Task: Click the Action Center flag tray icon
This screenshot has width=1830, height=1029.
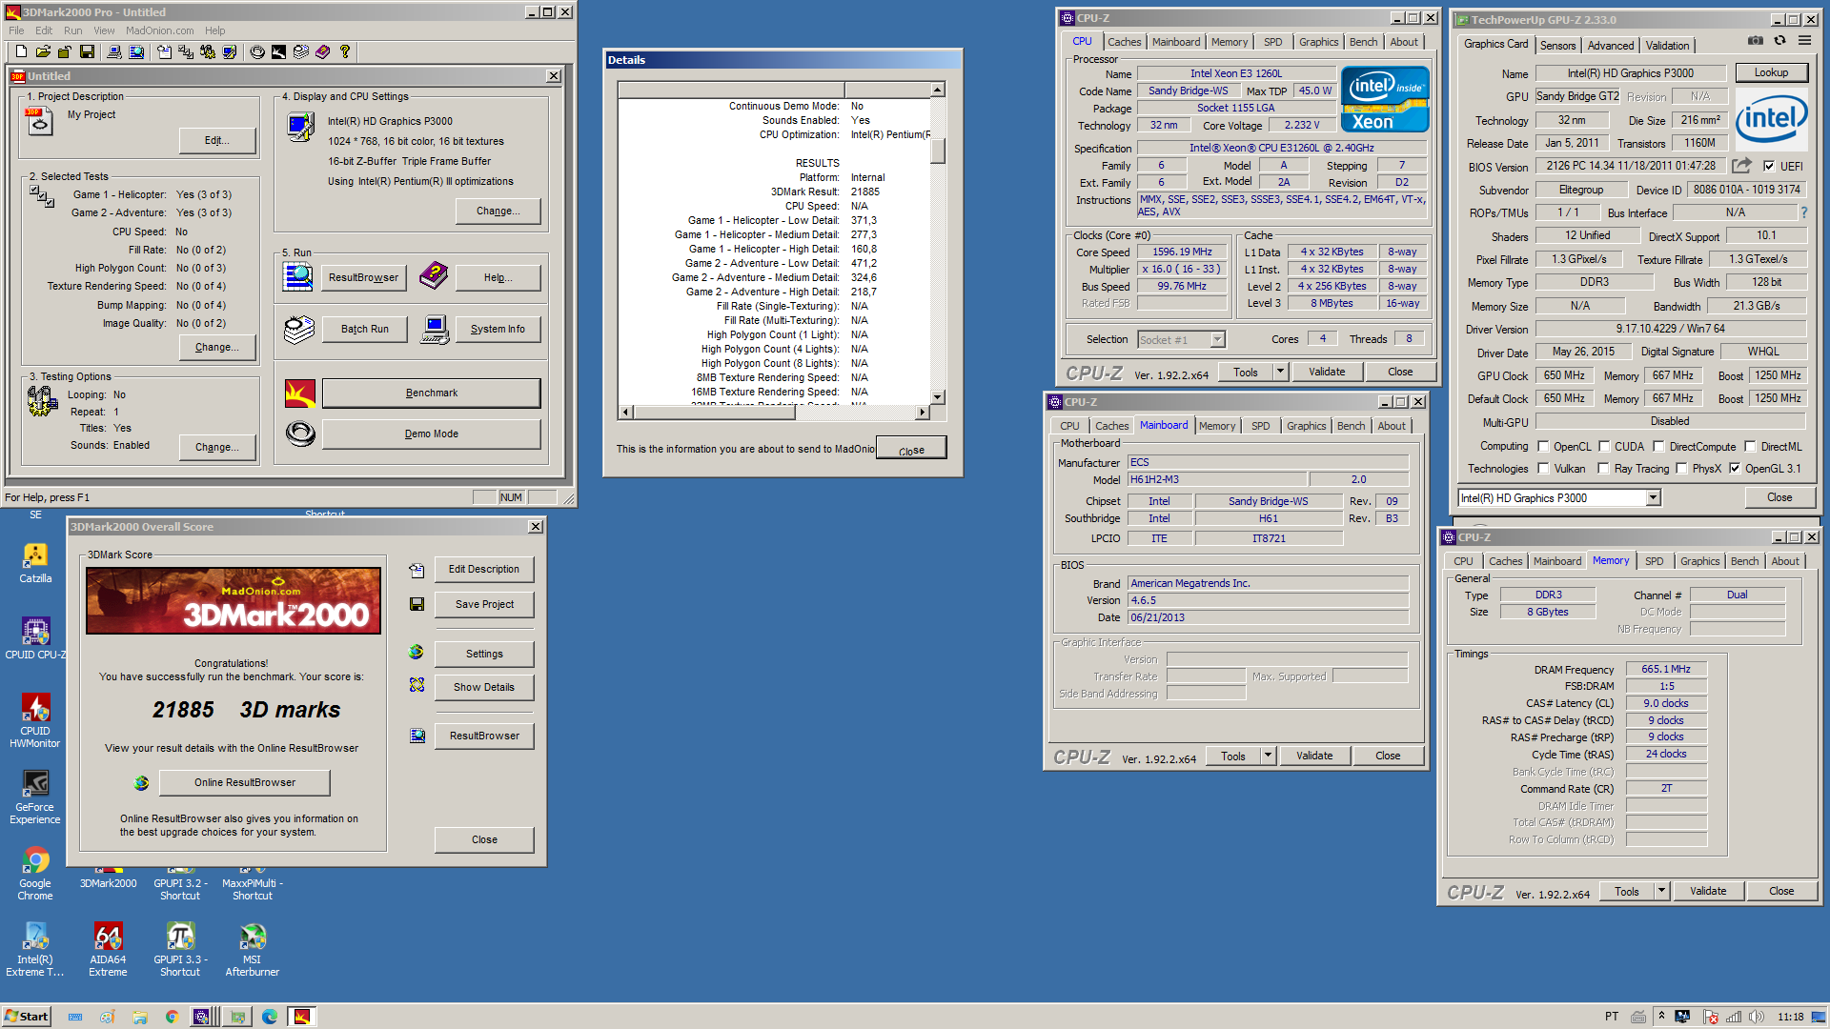Action: pyautogui.click(x=1711, y=1017)
